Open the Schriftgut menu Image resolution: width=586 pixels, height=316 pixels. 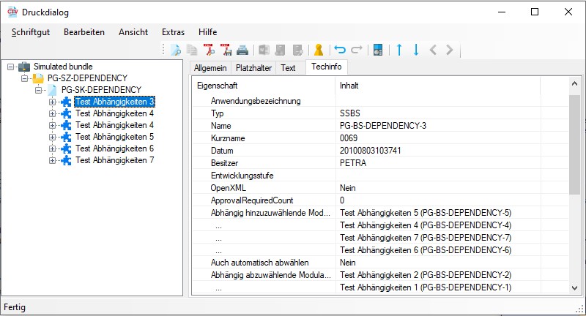[x=31, y=32]
